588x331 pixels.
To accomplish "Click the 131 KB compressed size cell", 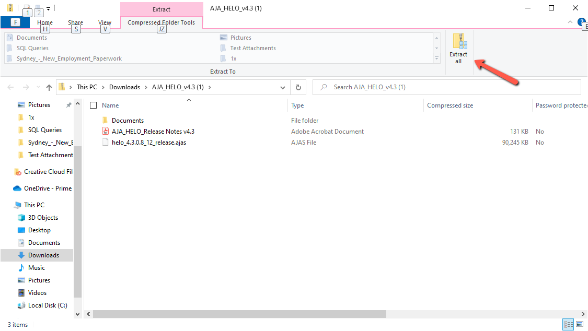I will point(519,132).
